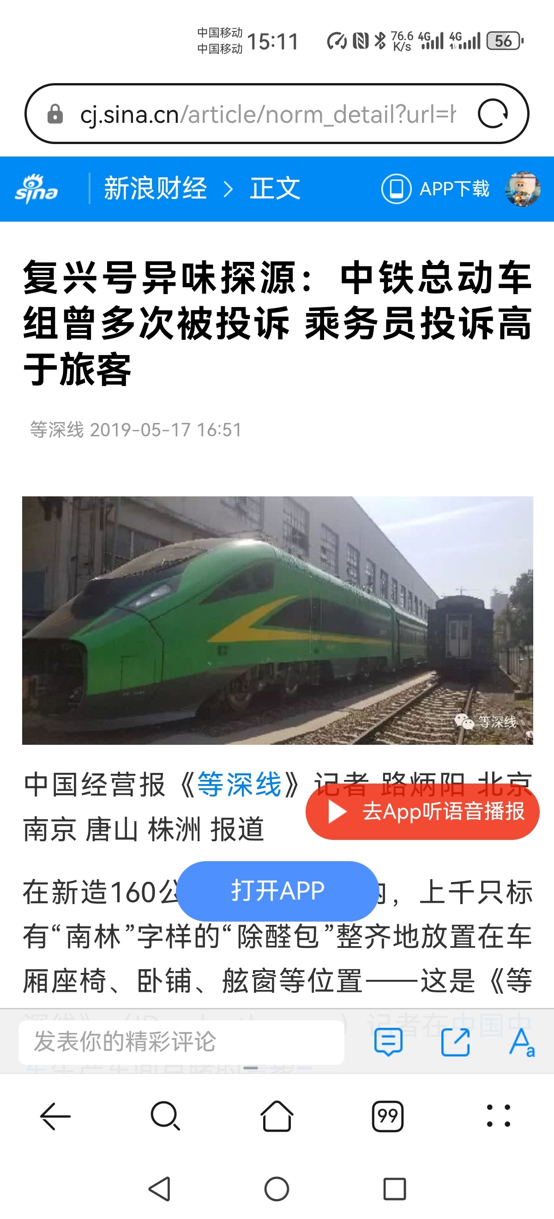Show the 99 open tabs
This screenshot has width=554, height=1219.
387,1116
